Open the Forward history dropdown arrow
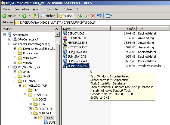The height and width of the screenshot is (125, 170). (x=29, y=16)
